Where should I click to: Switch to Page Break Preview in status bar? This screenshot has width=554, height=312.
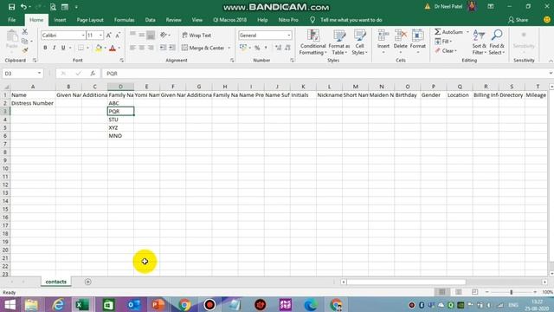coord(475,292)
